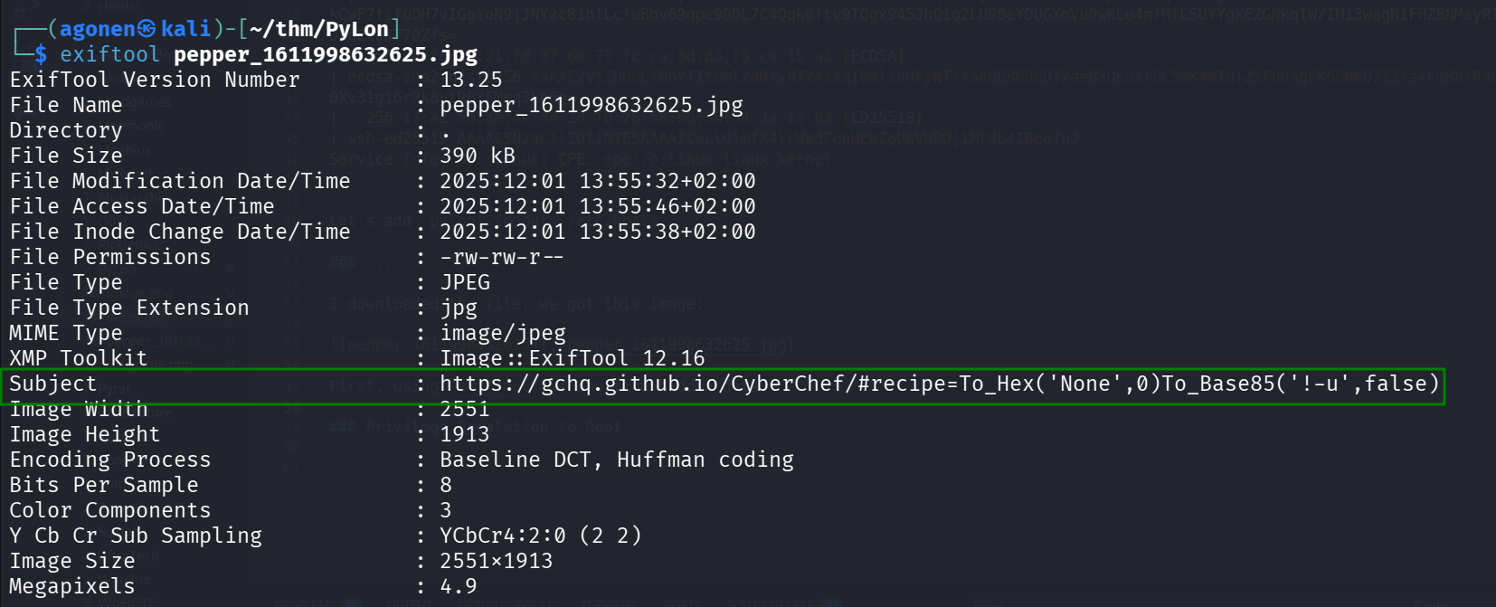The width and height of the screenshot is (1496, 607).
Task: Click the File Permissions value -rw-rw-r--
Action: (x=502, y=257)
